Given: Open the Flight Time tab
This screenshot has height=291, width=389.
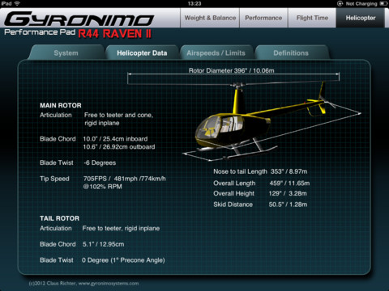Looking at the screenshot, I should (312, 18).
